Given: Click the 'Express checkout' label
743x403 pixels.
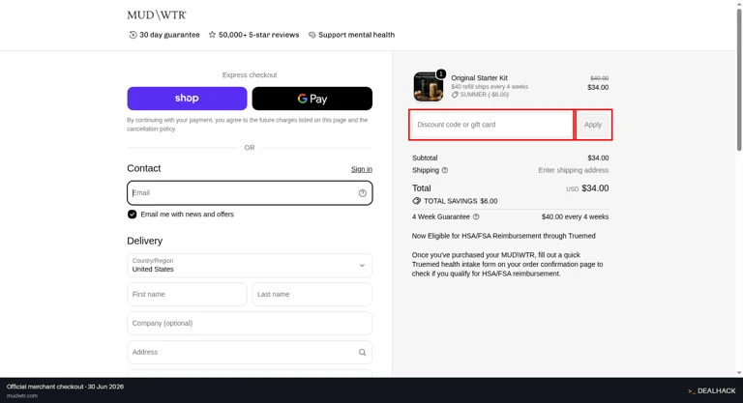Looking at the screenshot, I should 250,74.
